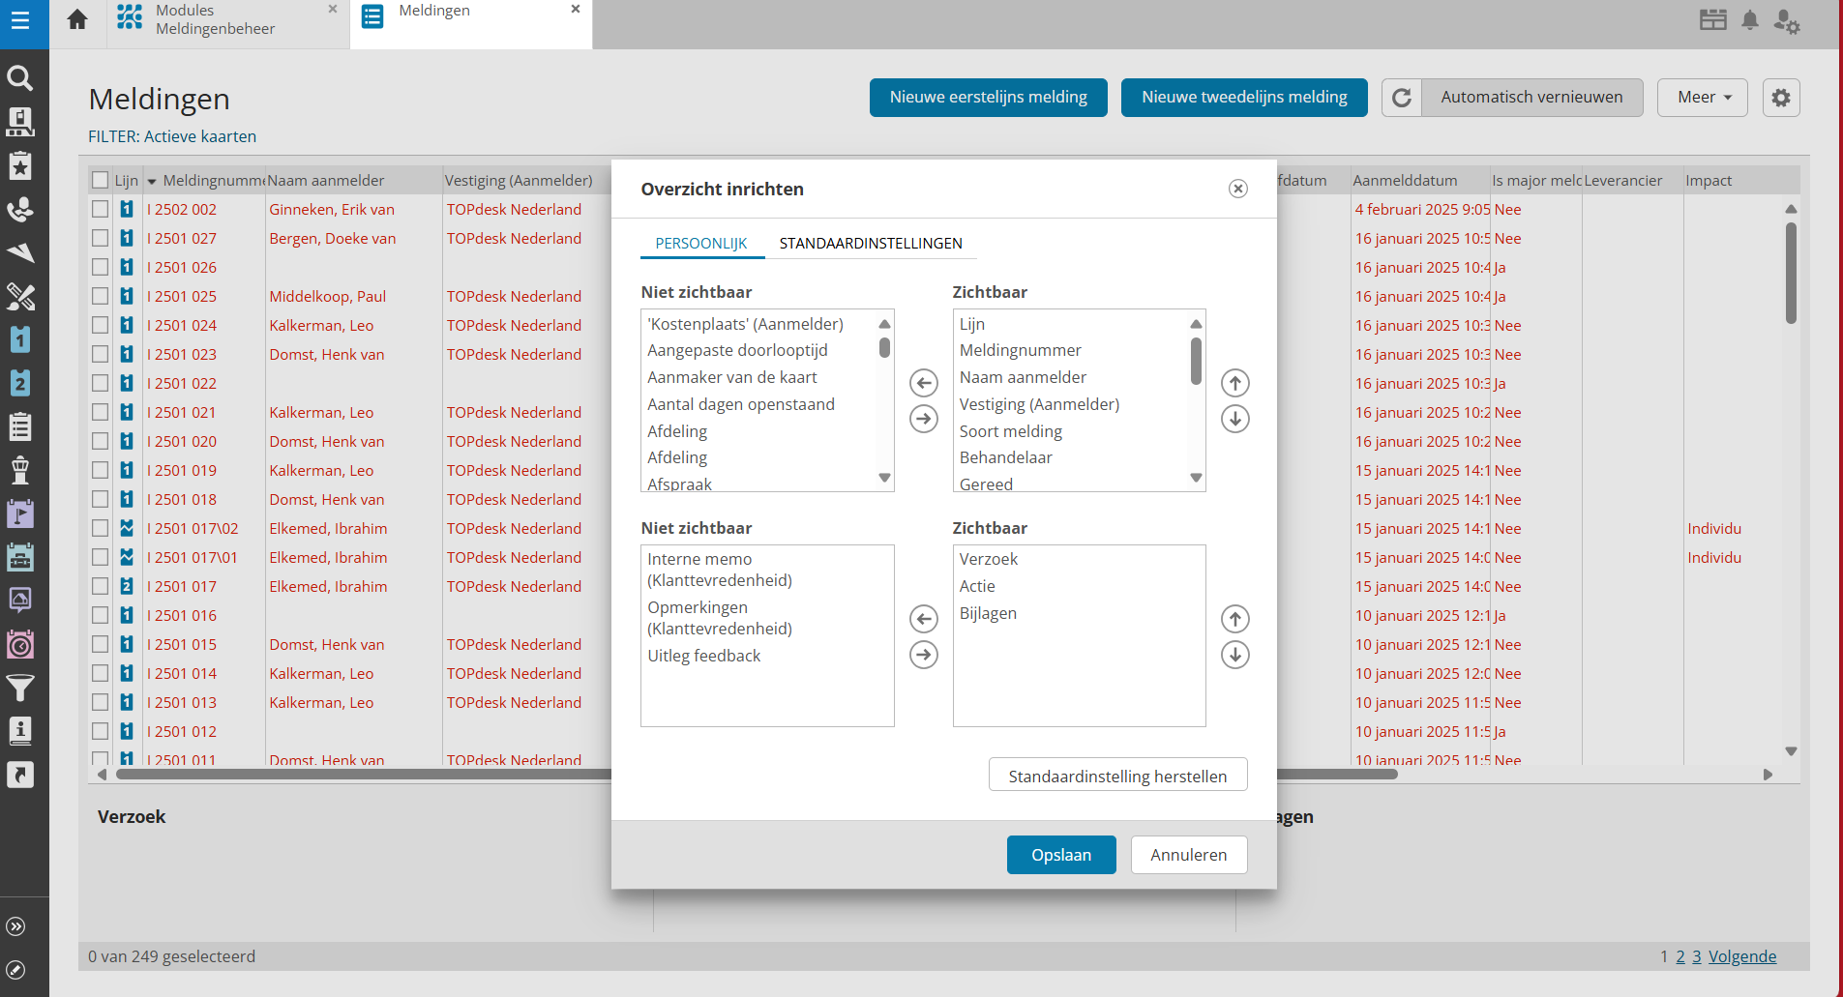
Task: Switch to the STANDAARDINSTELLINGEN tab
Action: (870, 243)
